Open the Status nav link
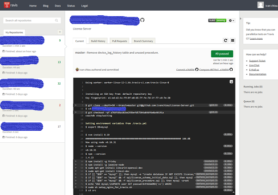Viewport: 278px width, 195px height. [71, 6]
